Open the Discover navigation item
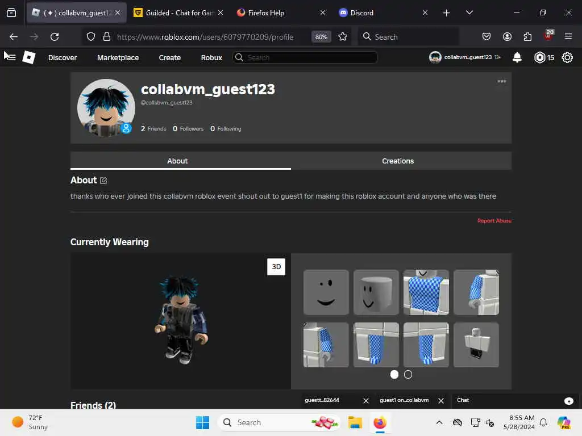Screen dimensions: 582x436 click(x=63, y=57)
